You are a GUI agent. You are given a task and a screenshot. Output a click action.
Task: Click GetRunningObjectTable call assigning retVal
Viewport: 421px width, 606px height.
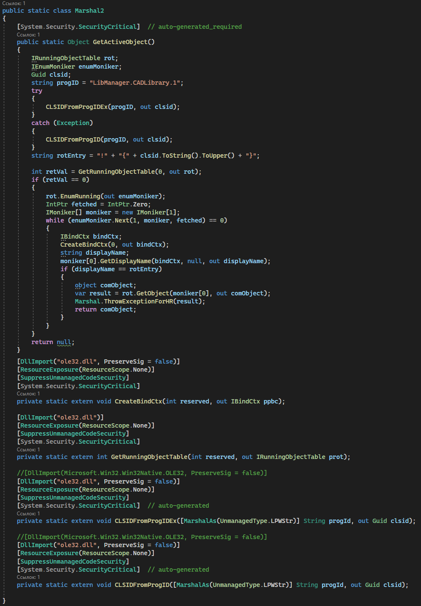click(116, 172)
